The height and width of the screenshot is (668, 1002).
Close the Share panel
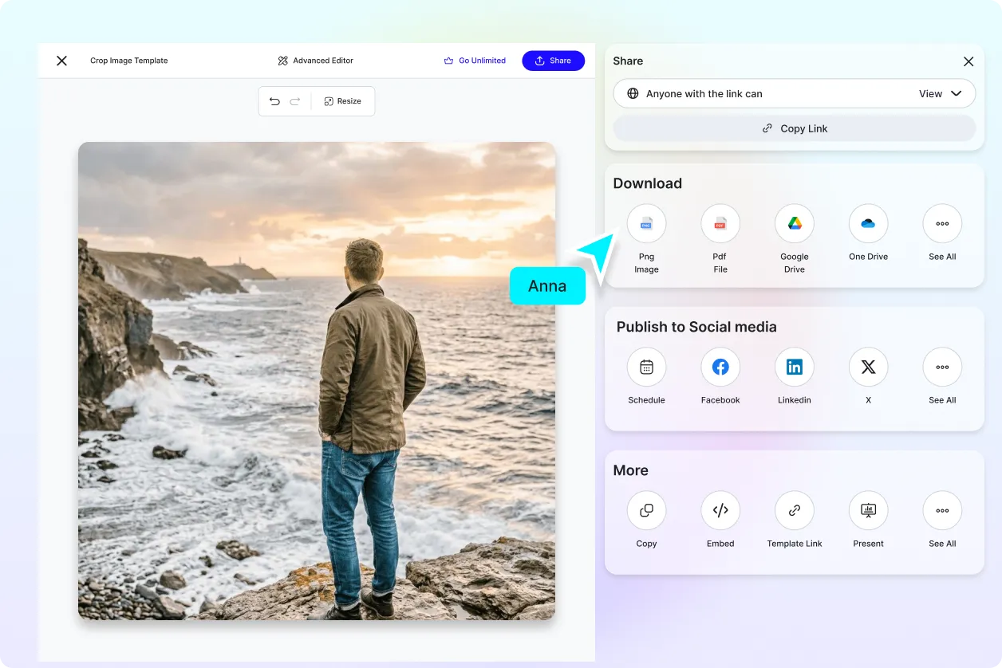[968, 61]
